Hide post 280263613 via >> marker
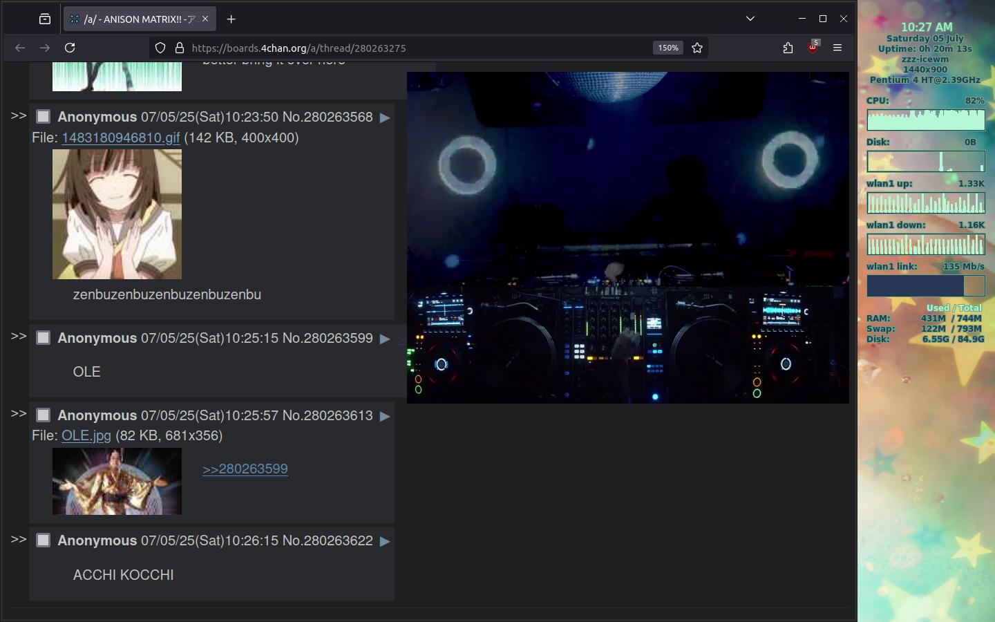Screen dimensions: 995x622 [19, 413]
